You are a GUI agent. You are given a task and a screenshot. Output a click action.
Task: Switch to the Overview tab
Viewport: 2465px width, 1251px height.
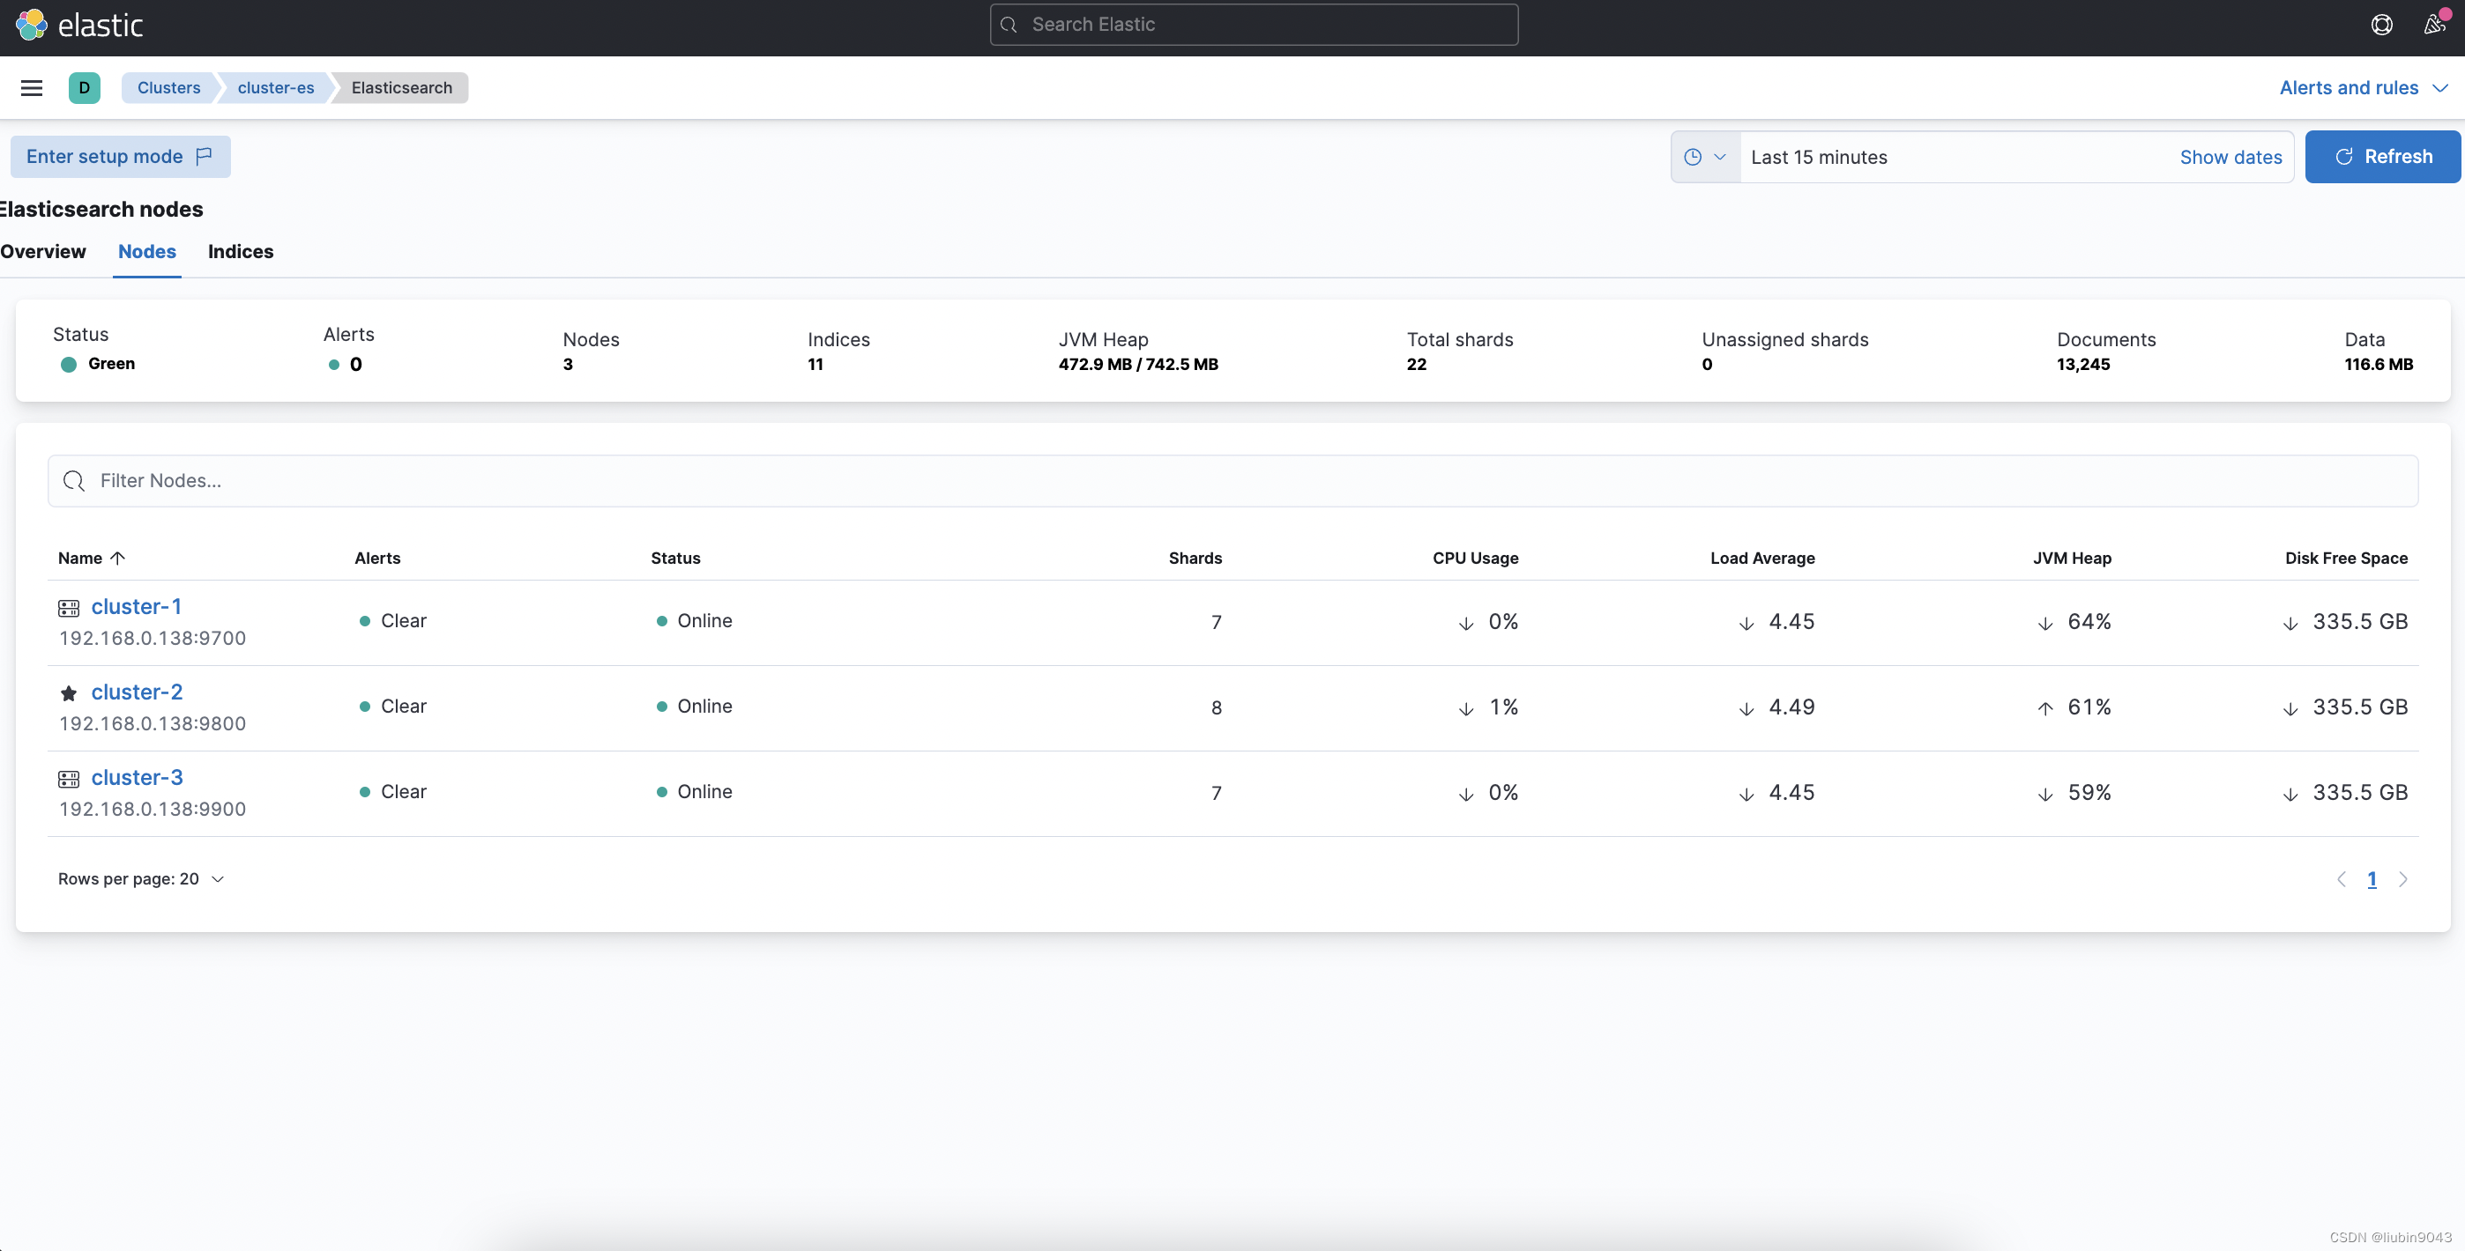pos(43,252)
